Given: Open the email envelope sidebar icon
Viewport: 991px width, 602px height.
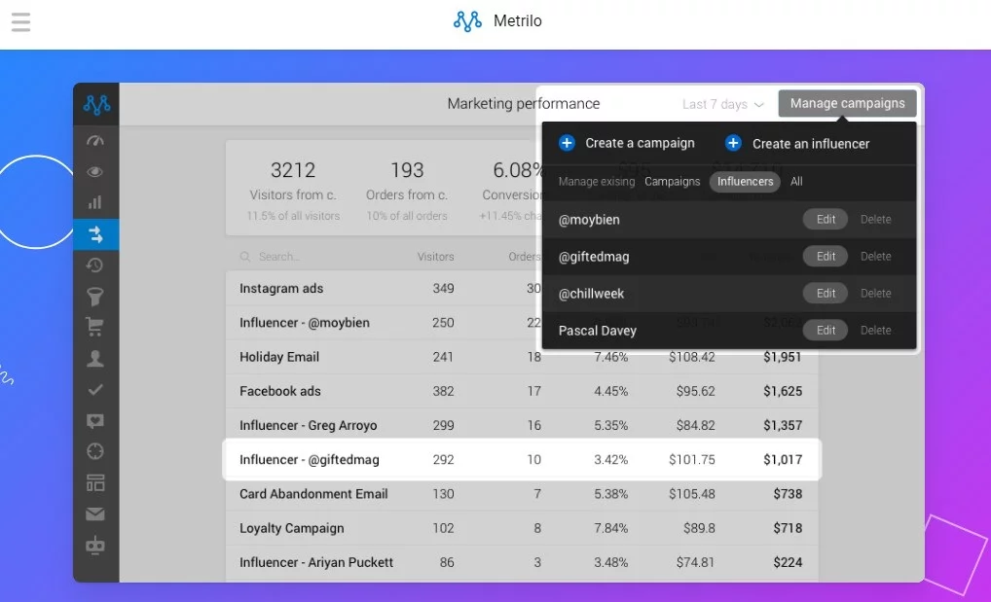Looking at the screenshot, I should click(95, 514).
